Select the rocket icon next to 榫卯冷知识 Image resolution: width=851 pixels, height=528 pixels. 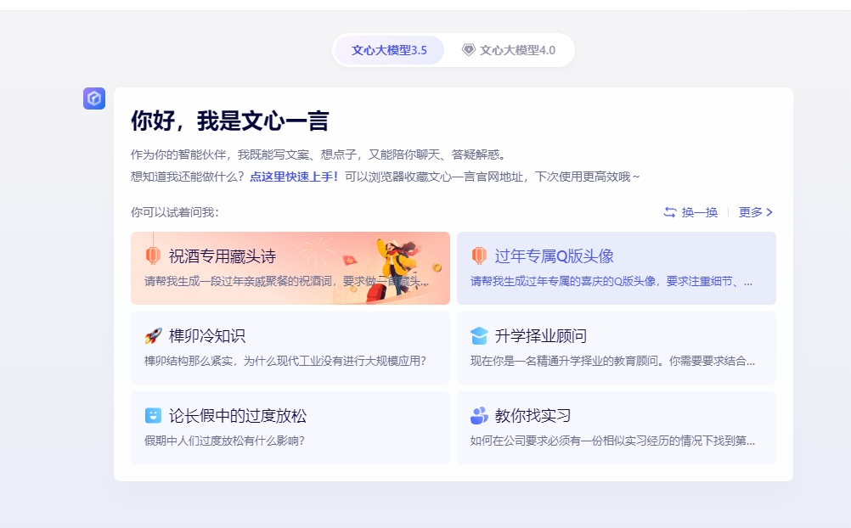pos(153,334)
